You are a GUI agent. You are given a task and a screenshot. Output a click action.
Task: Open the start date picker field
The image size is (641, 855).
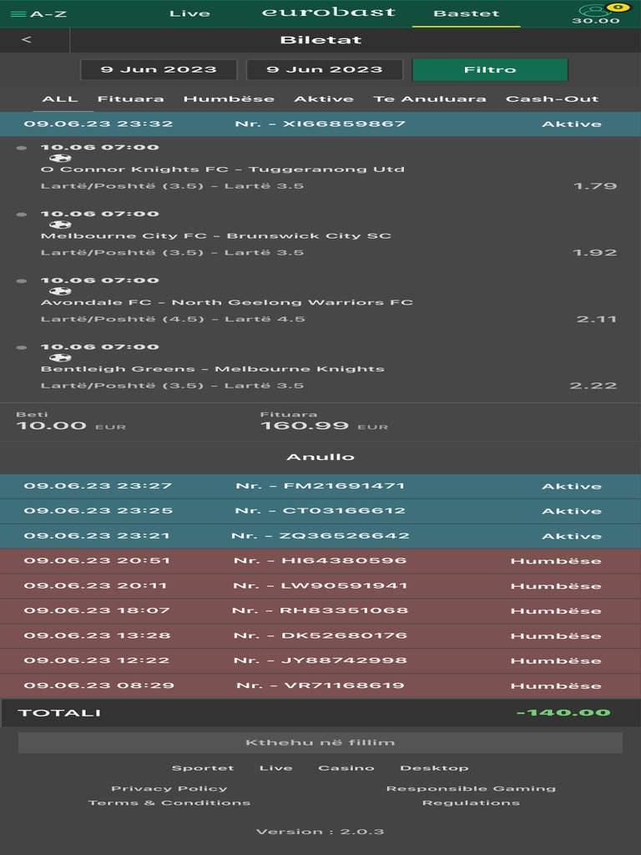point(159,69)
